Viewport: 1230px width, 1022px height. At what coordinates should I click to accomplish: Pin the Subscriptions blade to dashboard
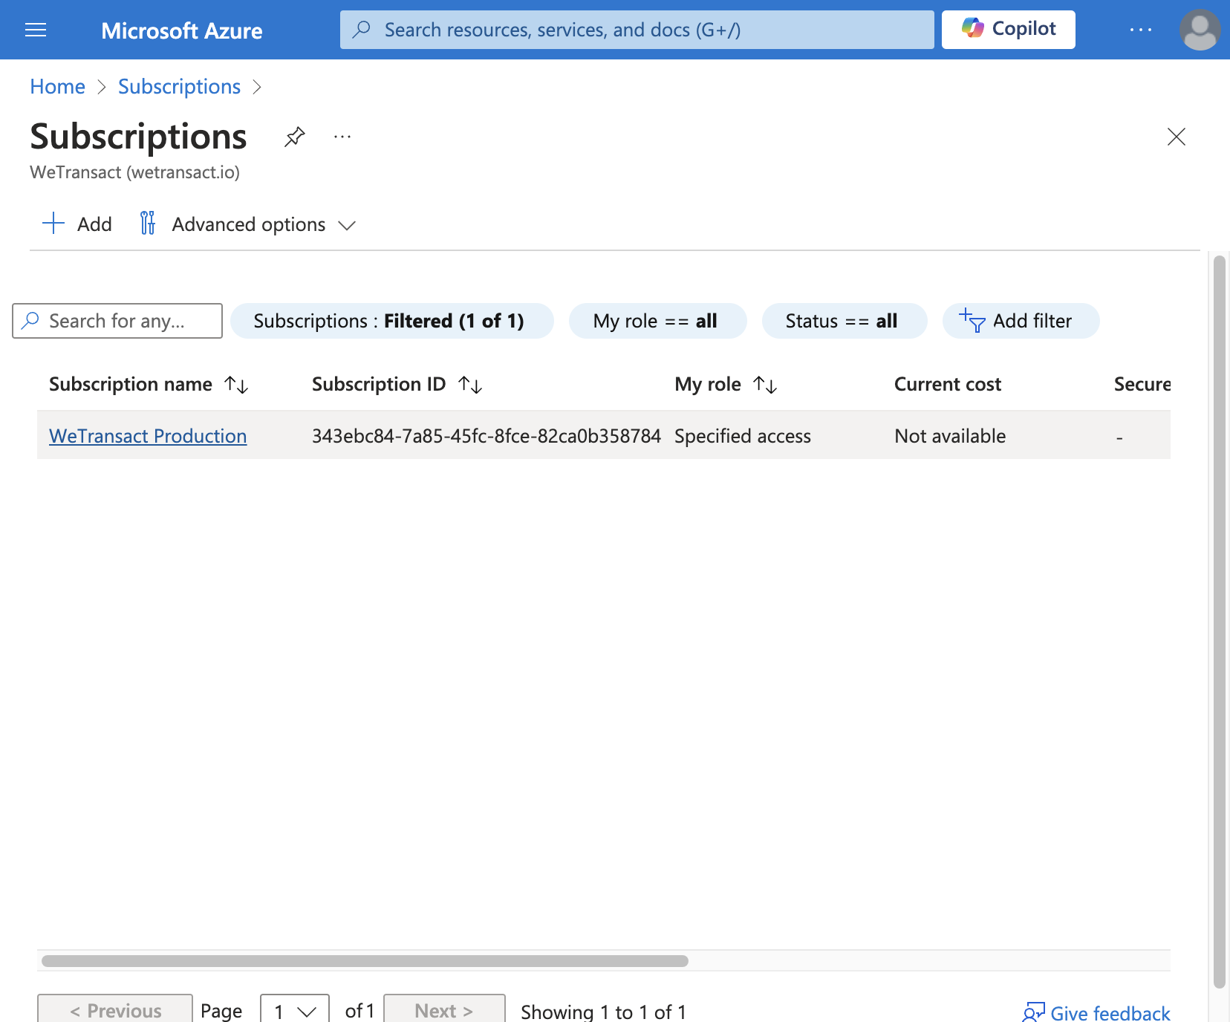coord(295,137)
